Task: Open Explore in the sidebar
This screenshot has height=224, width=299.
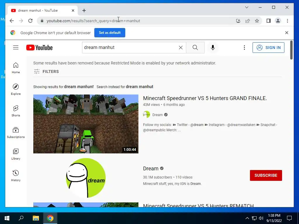Action: [x=16, y=90]
